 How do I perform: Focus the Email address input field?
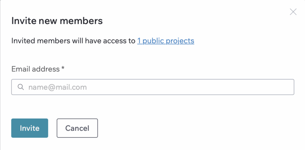pos(153,87)
